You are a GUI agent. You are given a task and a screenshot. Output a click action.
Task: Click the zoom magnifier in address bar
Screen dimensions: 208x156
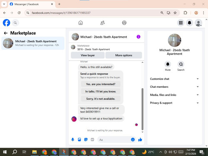click(162, 13)
